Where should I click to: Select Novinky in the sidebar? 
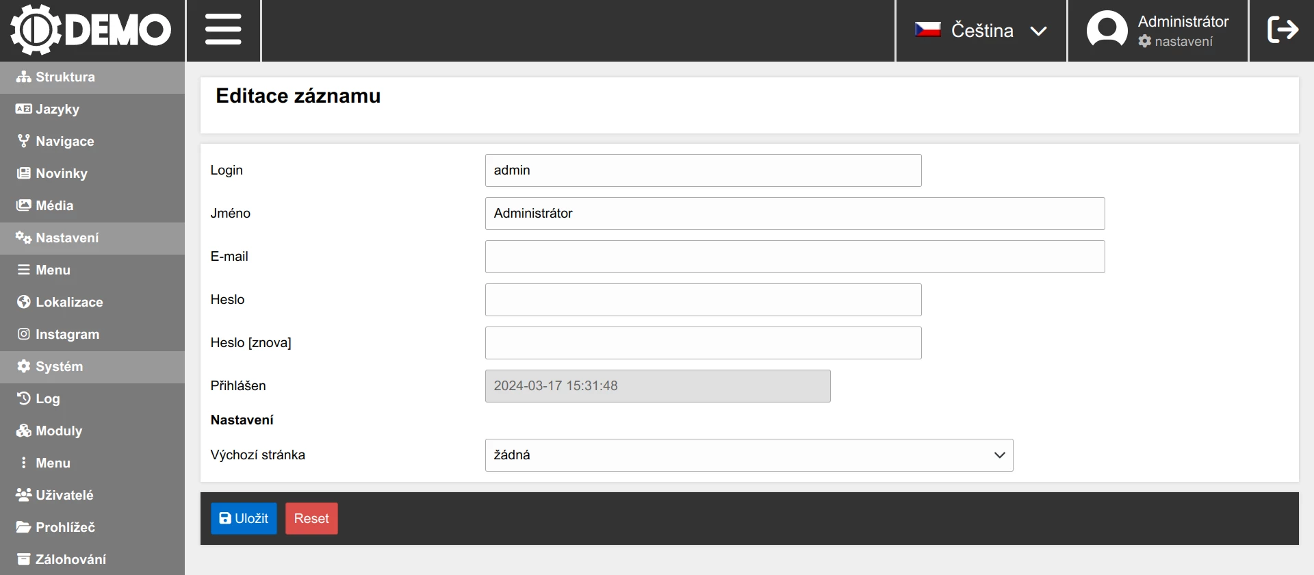pos(92,174)
